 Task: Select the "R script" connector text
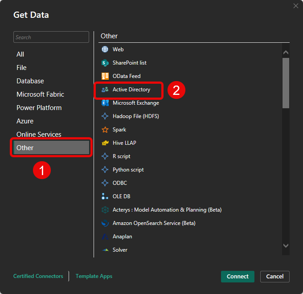coord(121,156)
